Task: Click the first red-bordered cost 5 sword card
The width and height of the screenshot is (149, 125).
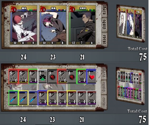Action: click(13, 76)
